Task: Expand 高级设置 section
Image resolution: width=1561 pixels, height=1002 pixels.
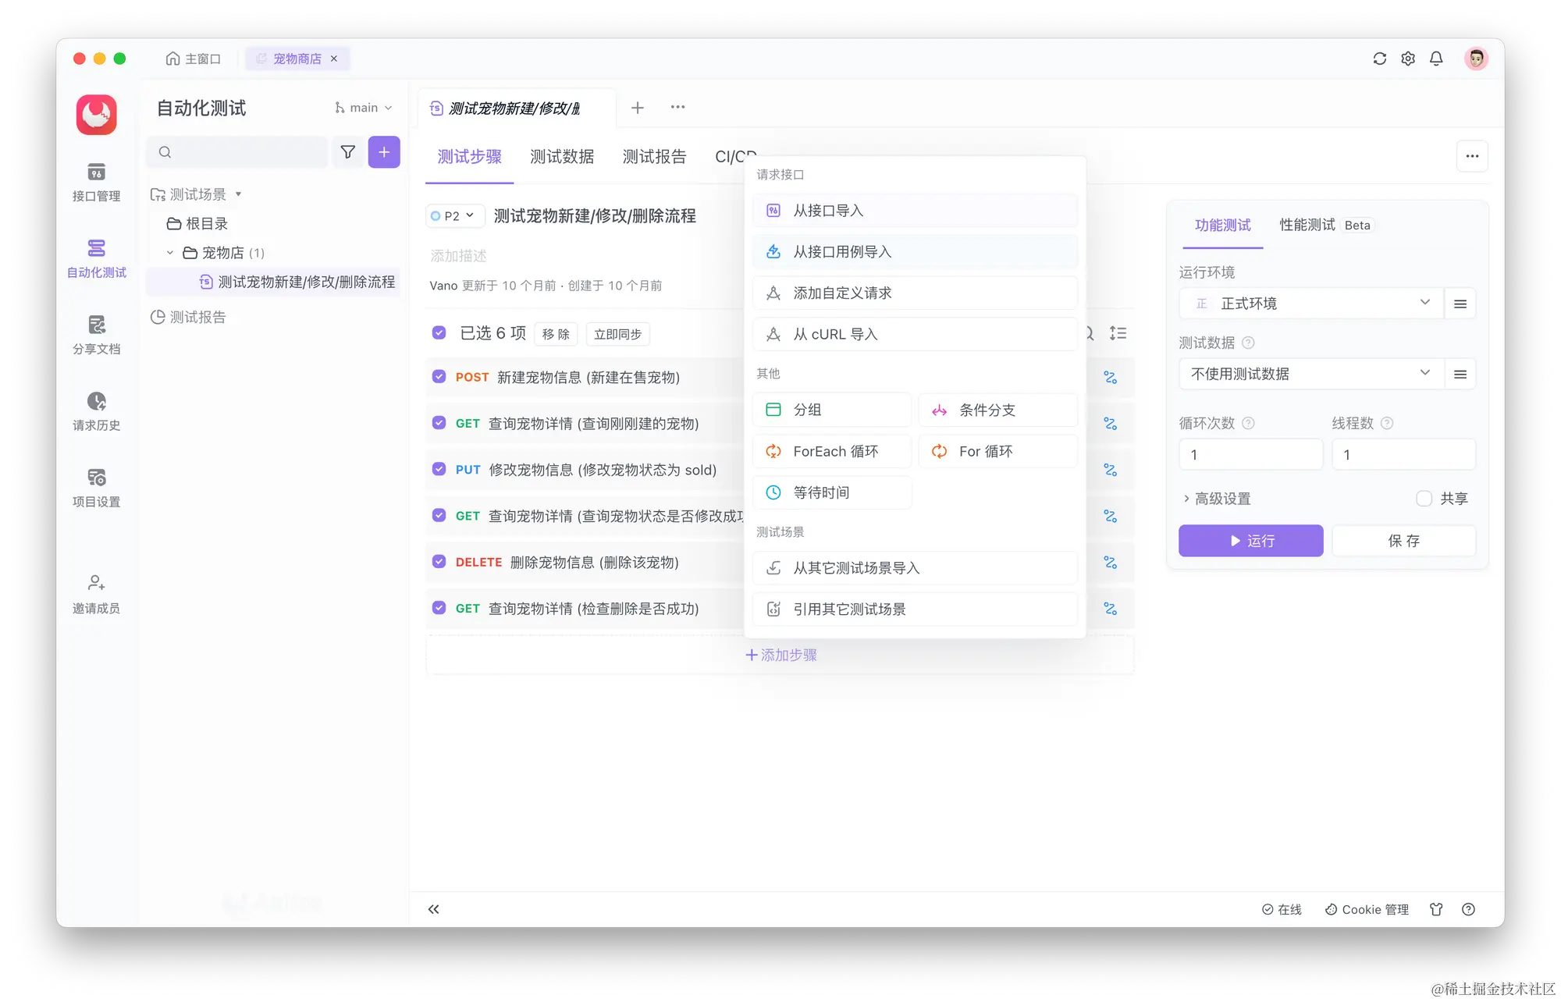Action: pos(1221,499)
